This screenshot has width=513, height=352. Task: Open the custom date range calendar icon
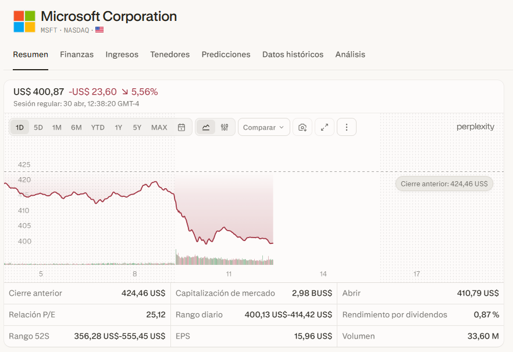[181, 127]
